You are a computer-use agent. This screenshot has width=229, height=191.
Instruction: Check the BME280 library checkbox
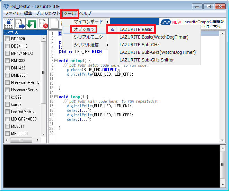point(7,75)
